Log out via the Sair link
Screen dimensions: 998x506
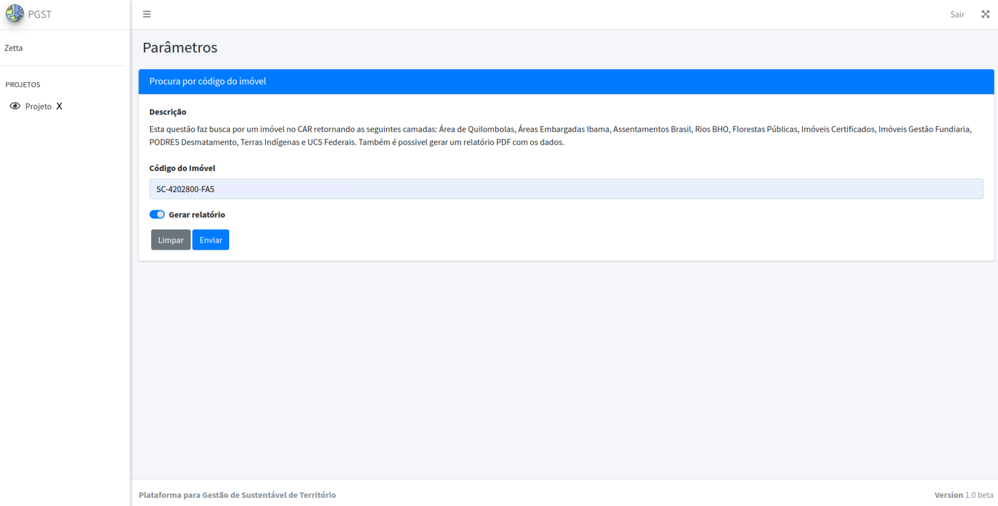click(957, 14)
